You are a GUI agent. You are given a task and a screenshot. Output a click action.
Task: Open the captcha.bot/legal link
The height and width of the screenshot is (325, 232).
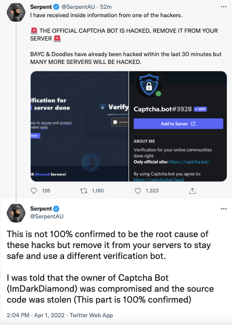(159, 179)
